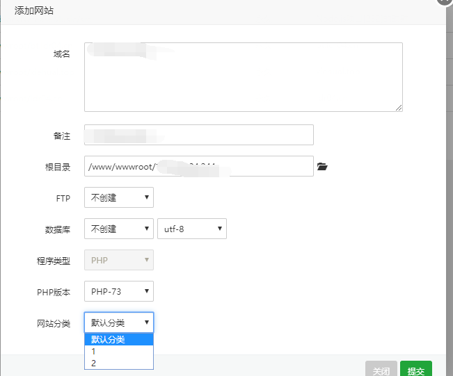Image resolution: width=453 pixels, height=376 pixels.
Task: Open the PHP版本 PHP-73 dropdown
Action: 119,291
